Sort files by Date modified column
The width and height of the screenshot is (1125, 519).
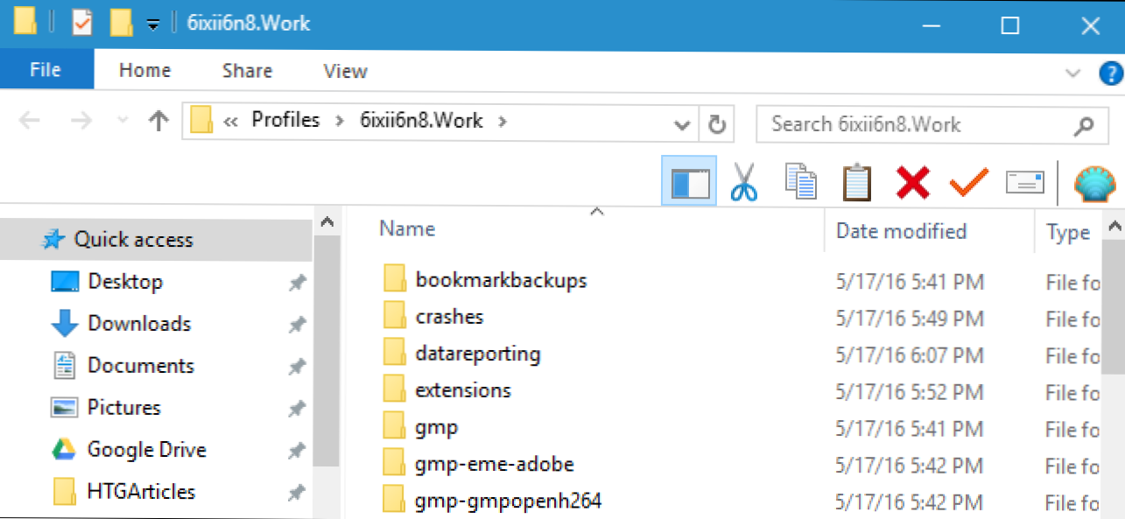(x=901, y=231)
